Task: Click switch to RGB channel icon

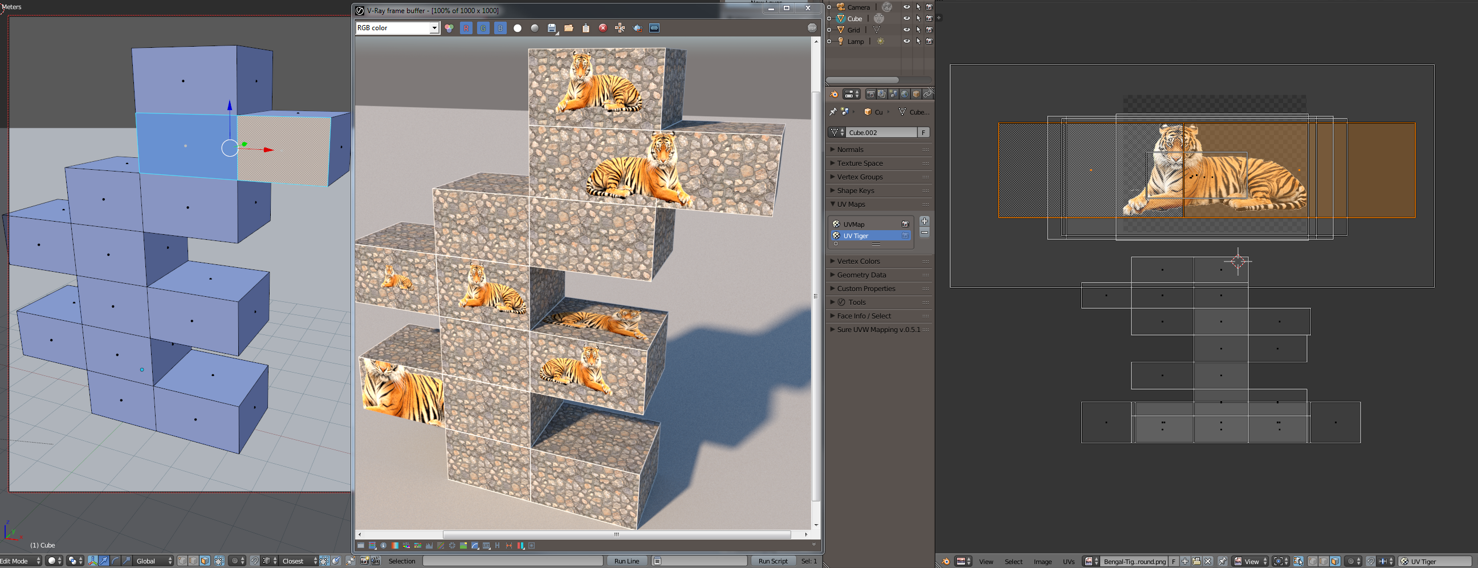Action: (449, 28)
